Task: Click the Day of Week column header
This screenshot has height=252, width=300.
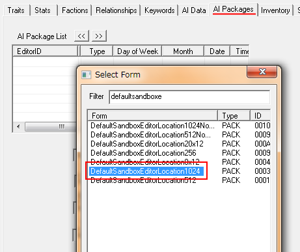Action: click(137, 51)
